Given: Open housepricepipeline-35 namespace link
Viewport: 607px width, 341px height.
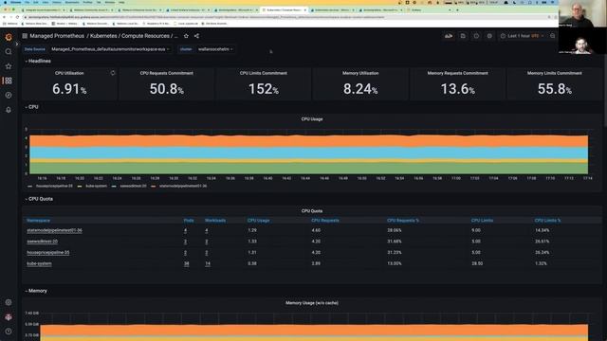Looking at the screenshot, I should tap(48, 253).
